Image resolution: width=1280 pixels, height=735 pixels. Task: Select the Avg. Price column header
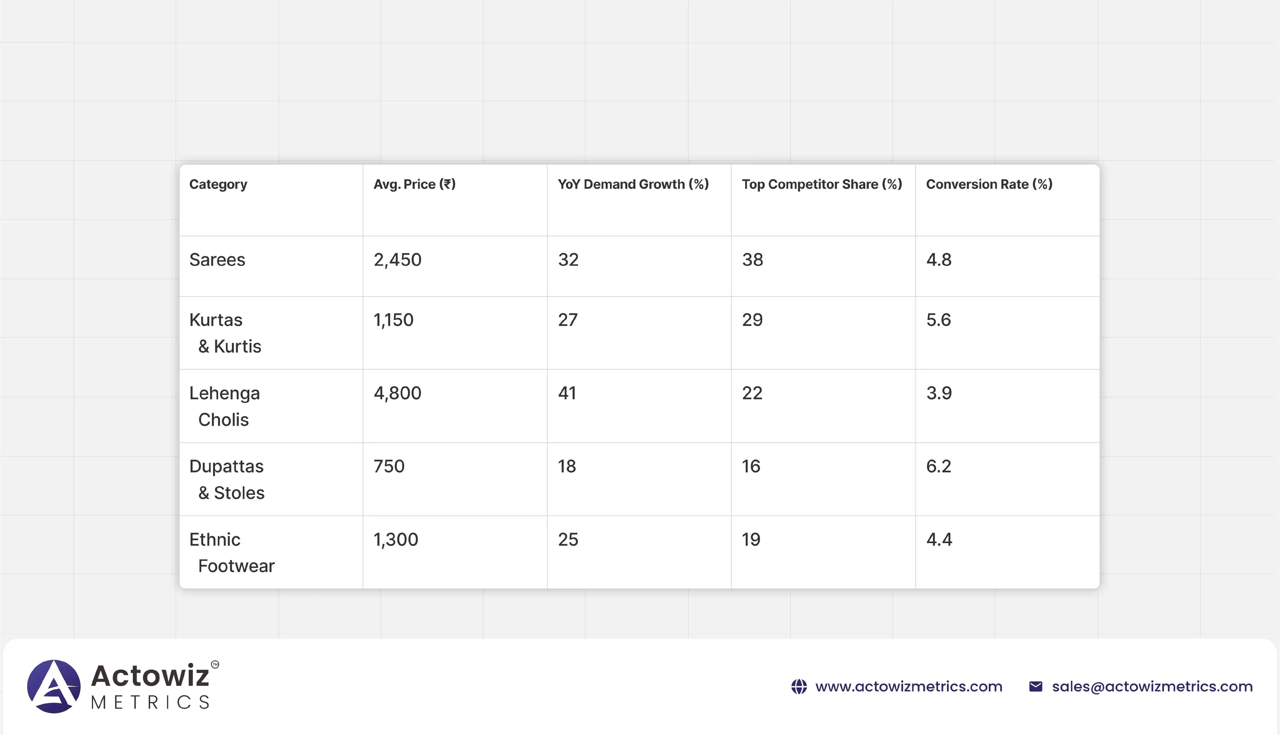click(x=414, y=184)
